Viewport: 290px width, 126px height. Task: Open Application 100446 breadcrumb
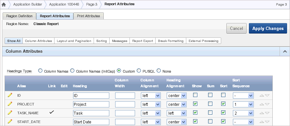[x=64, y=4]
